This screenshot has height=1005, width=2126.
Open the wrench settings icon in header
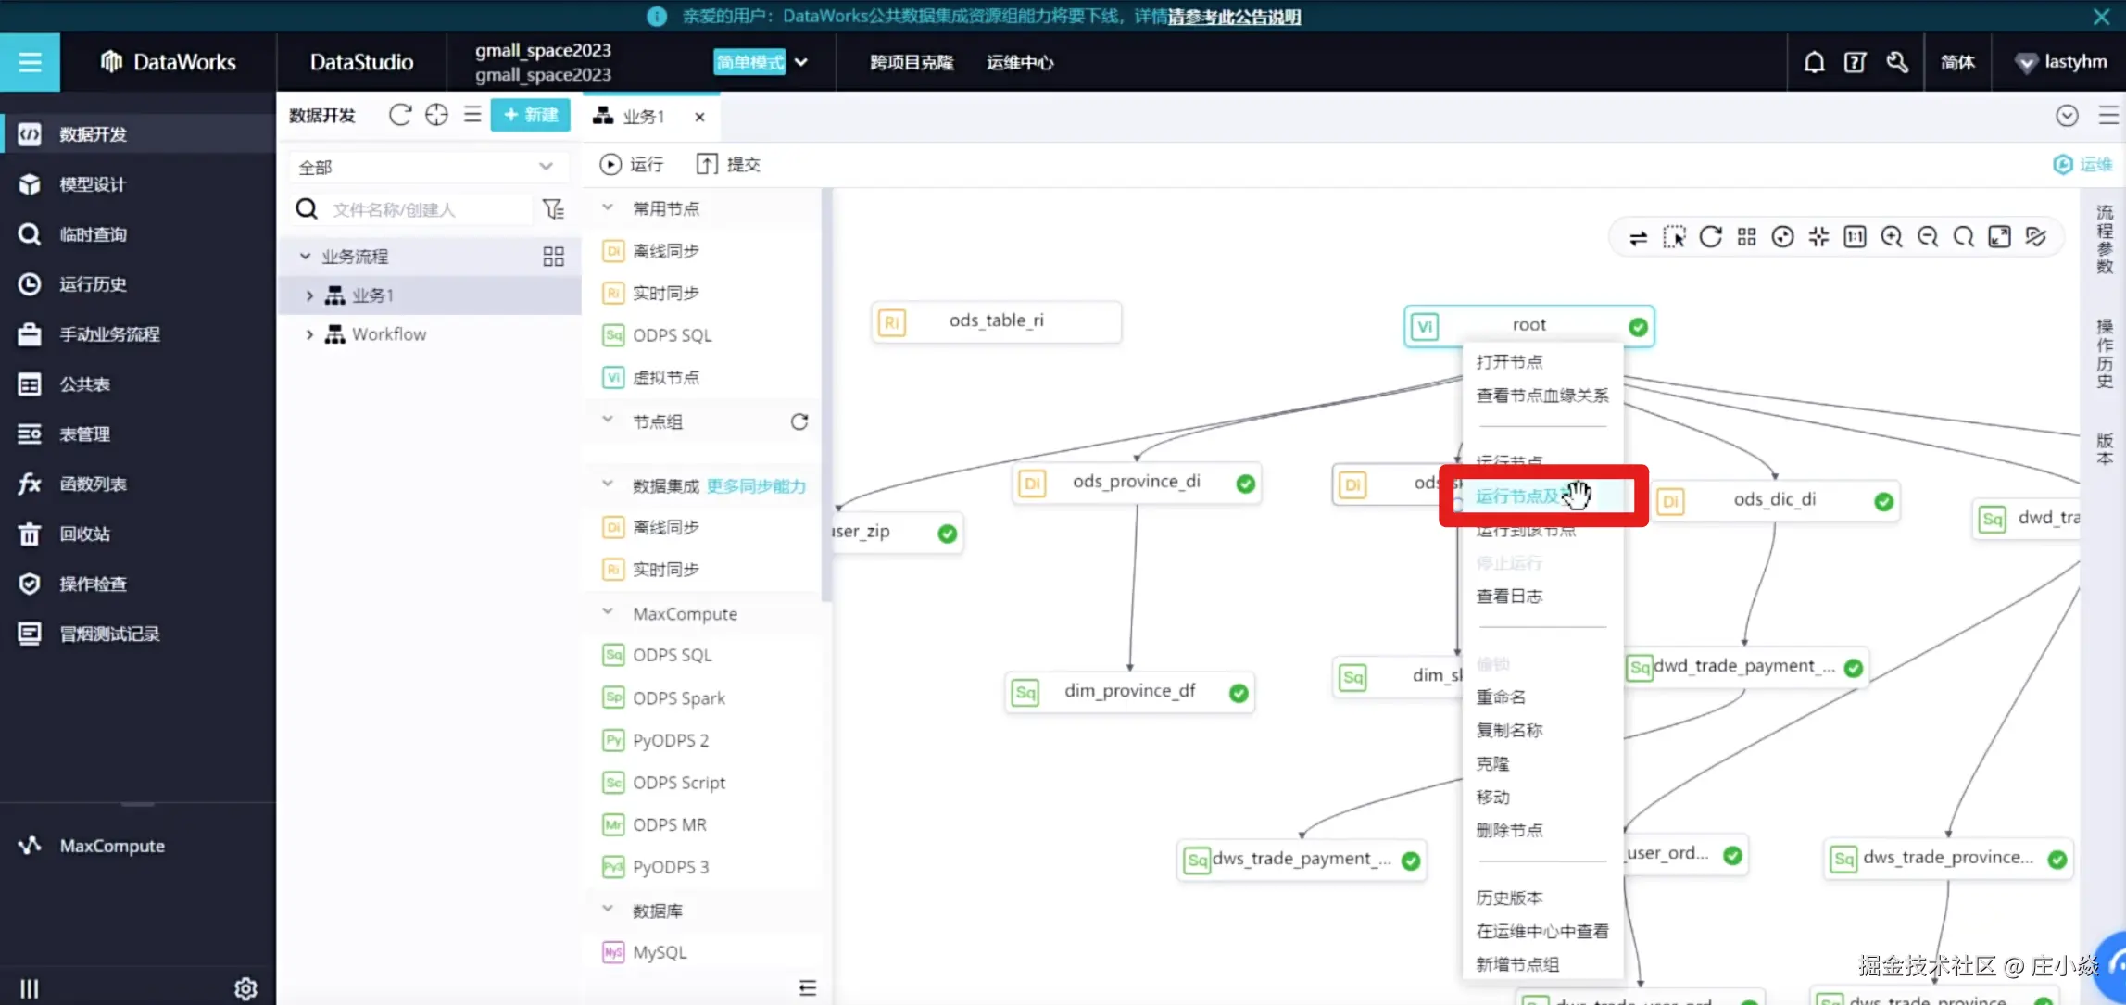click(1896, 62)
